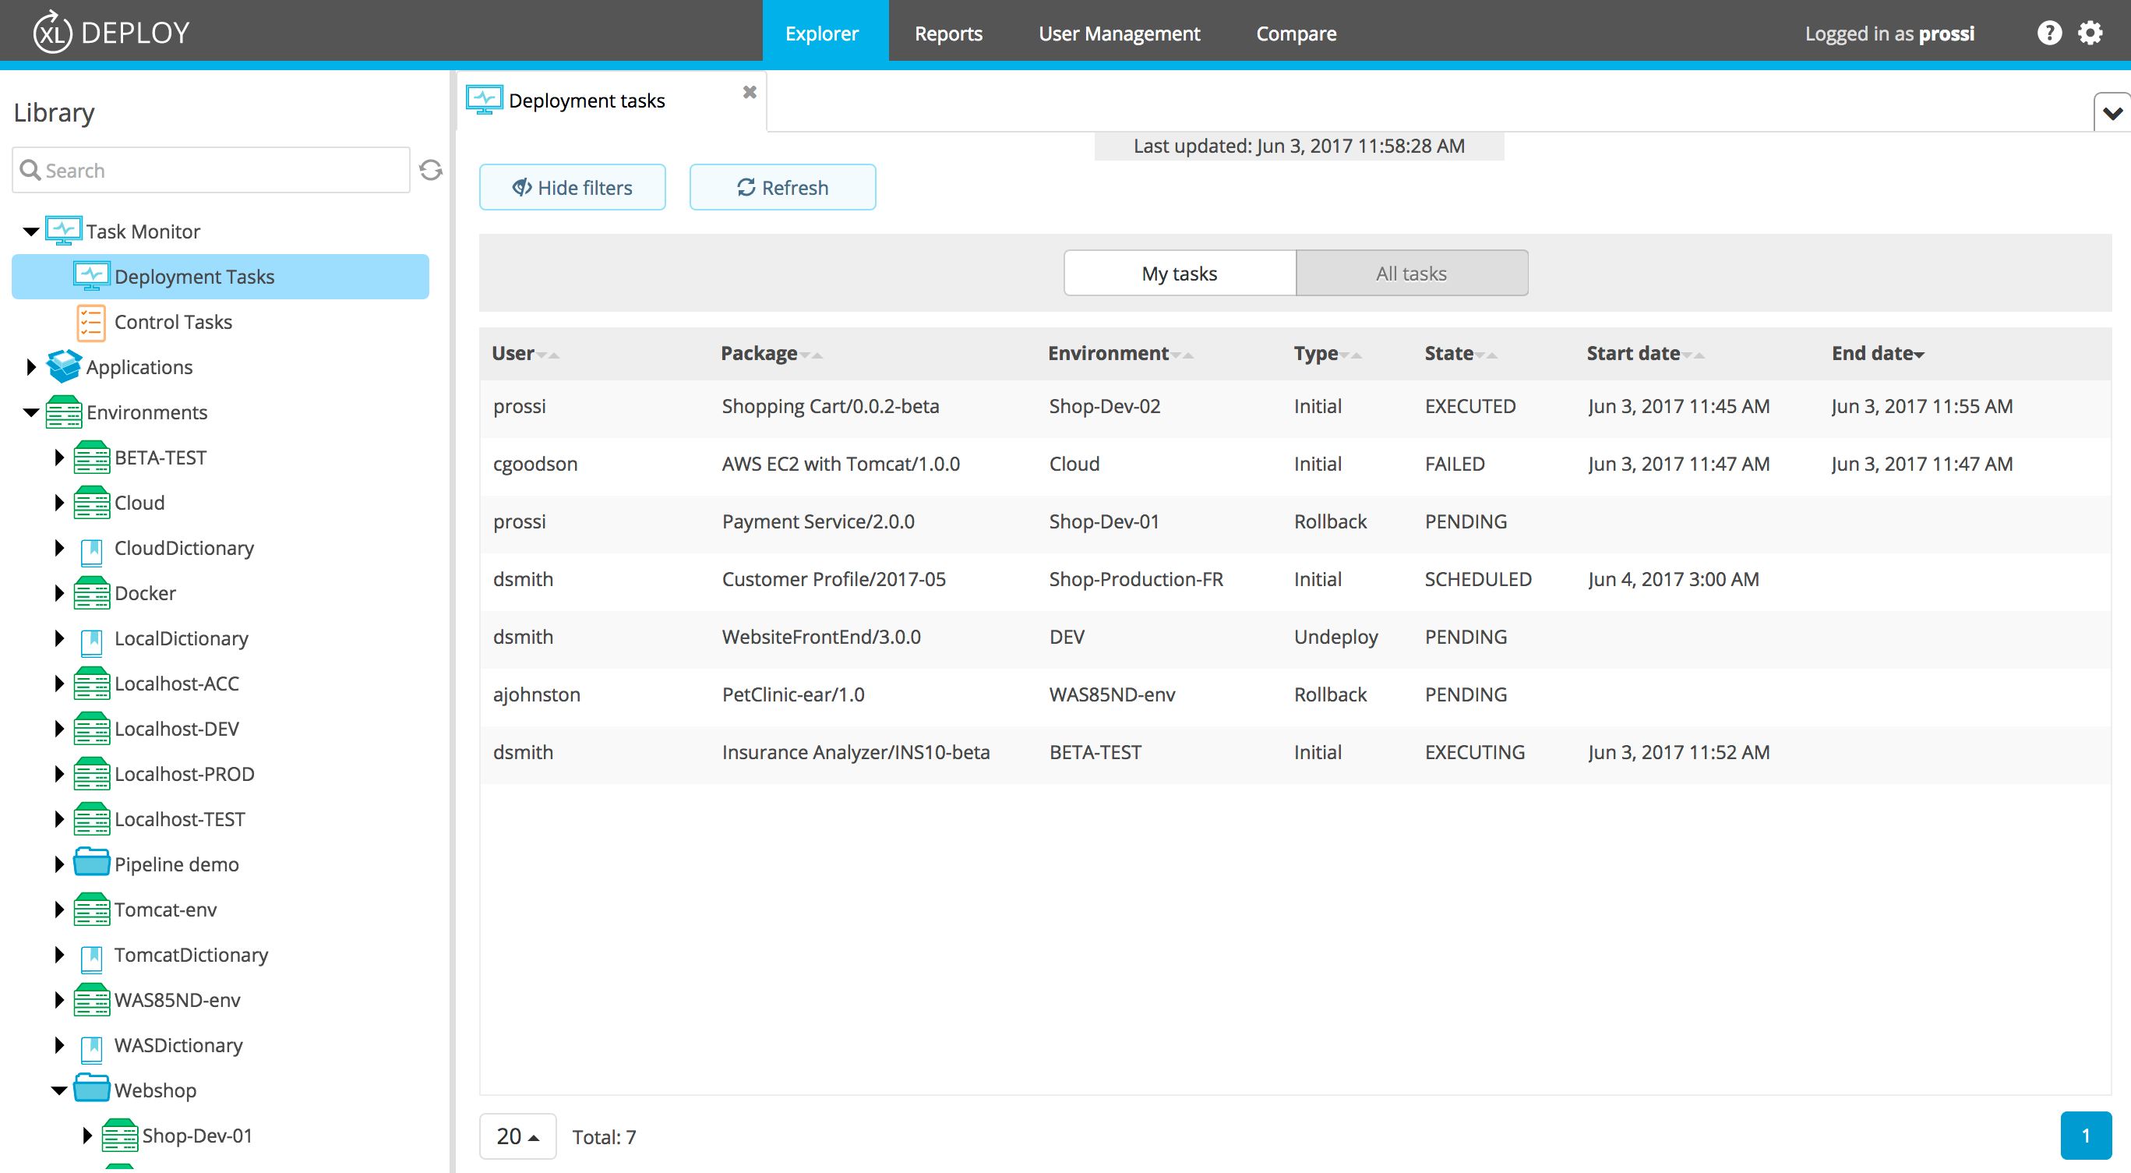Switch to the All tasks view
Screen dimensions: 2131x1173
point(1410,272)
